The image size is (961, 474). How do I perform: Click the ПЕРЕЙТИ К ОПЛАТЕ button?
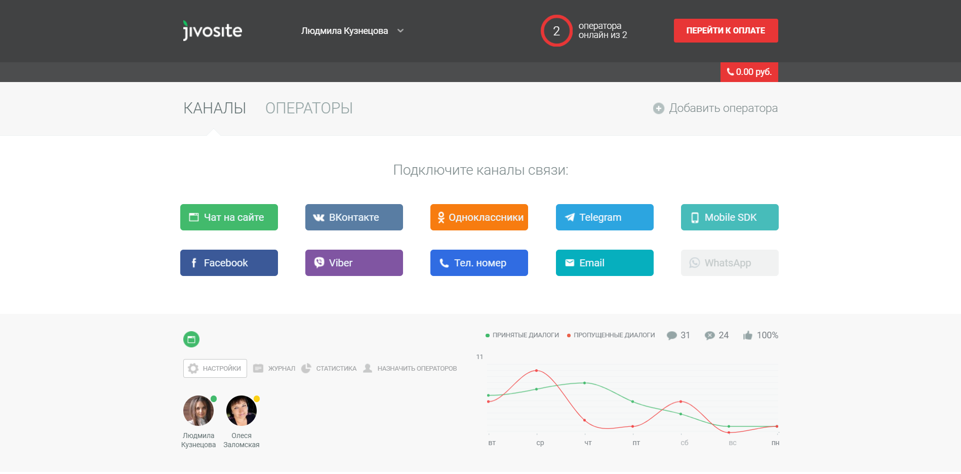tap(726, 30)
